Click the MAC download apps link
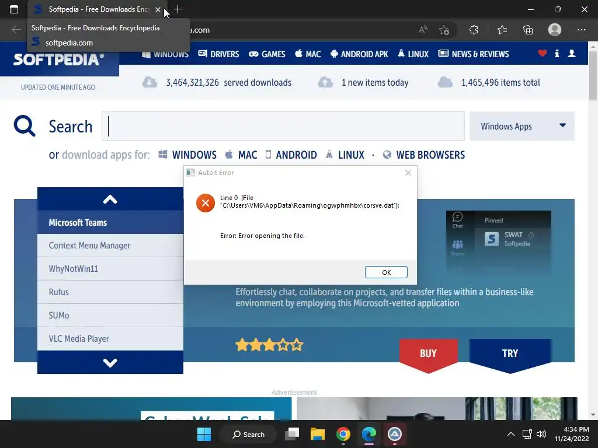The width and height of the screenshot is (598, 448). (x=241, y=155)
